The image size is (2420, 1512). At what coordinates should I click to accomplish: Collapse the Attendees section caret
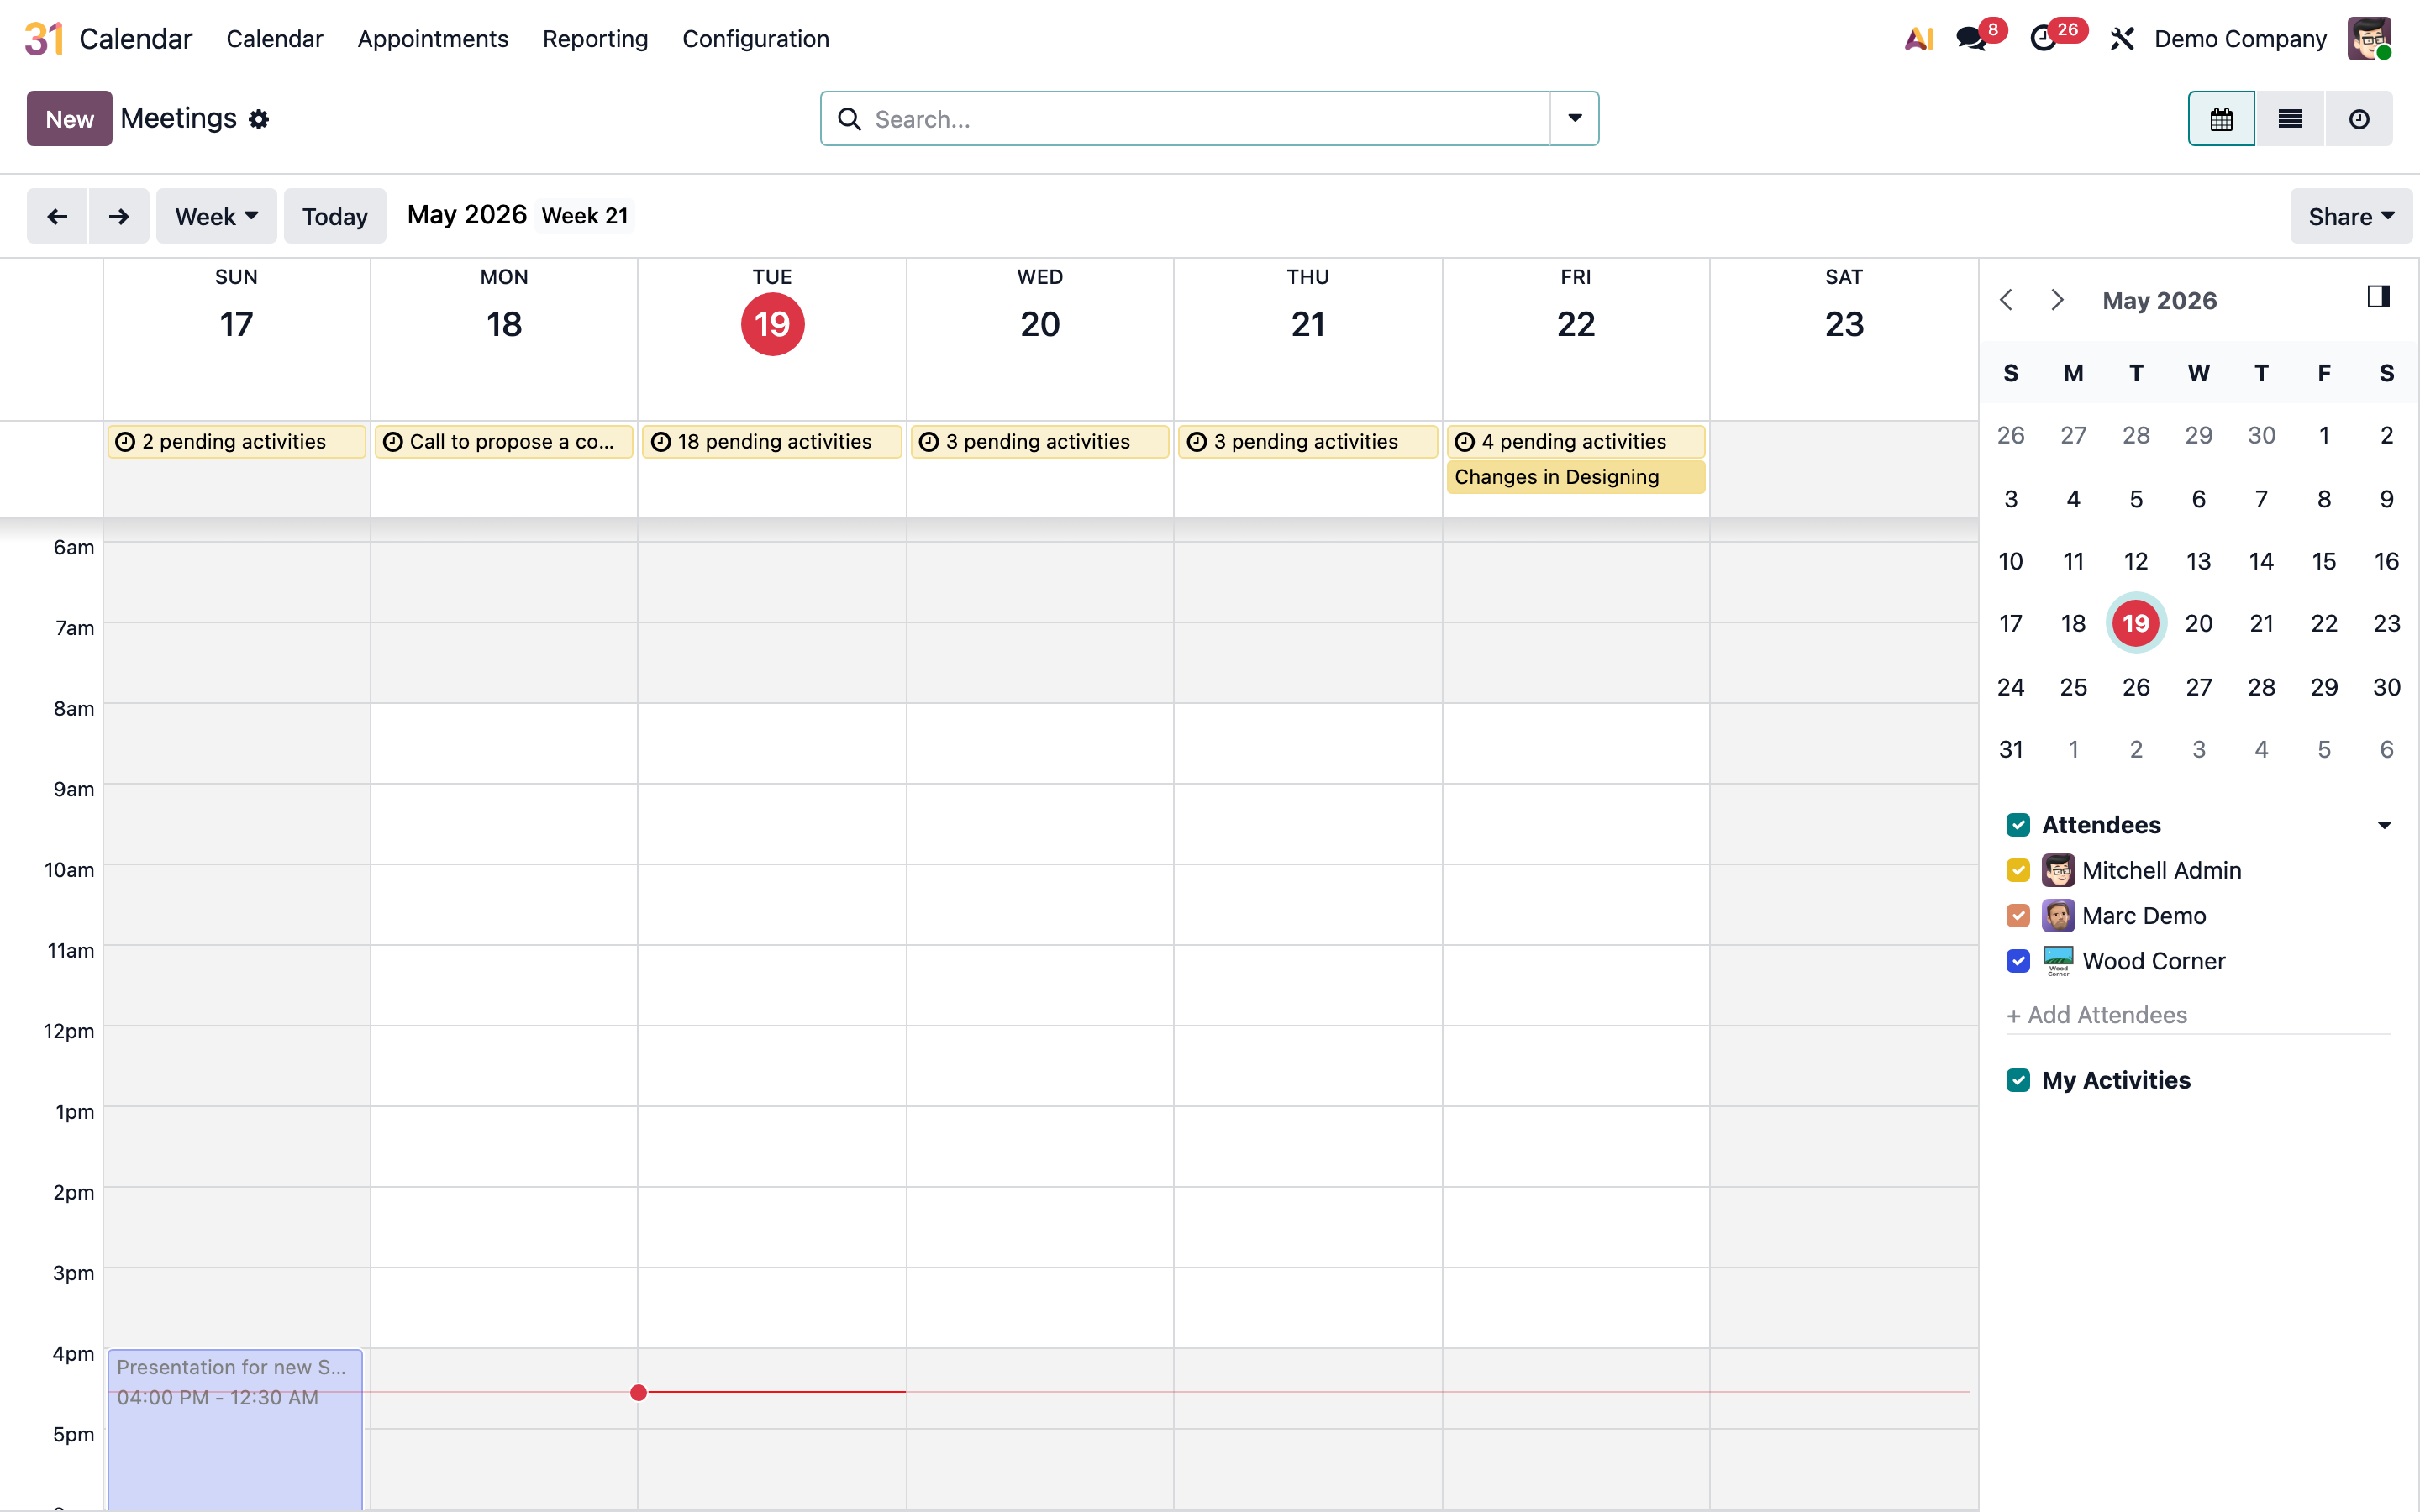[x=2384, y=825]
